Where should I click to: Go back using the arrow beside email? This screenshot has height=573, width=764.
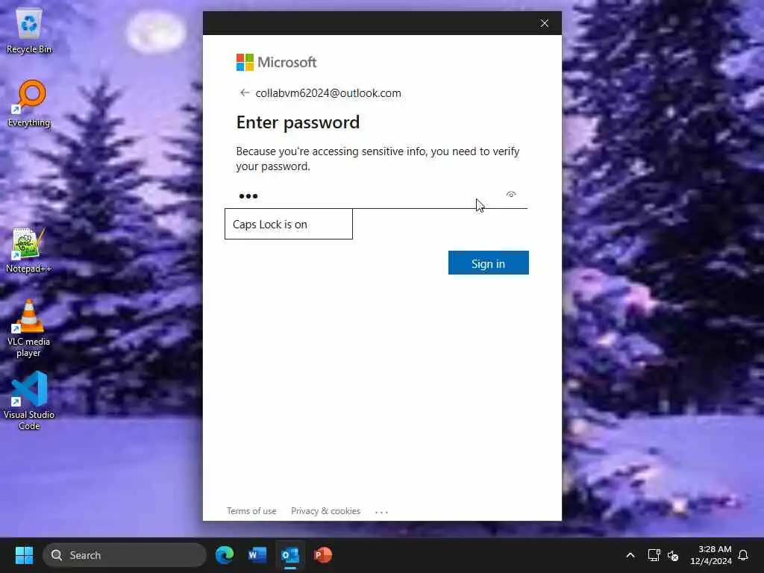245,93
